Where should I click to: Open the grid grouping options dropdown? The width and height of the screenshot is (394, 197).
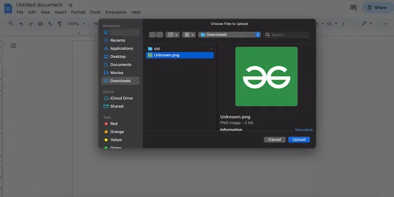(x=189, y=34)
